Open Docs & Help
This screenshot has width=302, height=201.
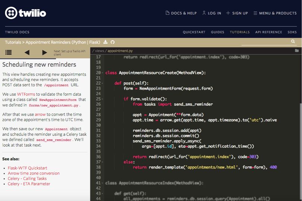click(181, 13)
